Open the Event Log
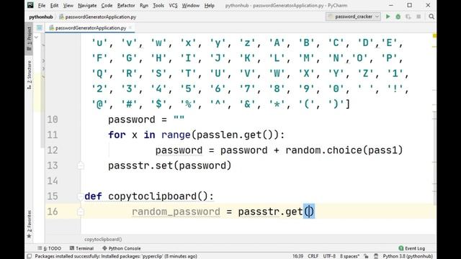The width and height of the screenshot is (461, 259). pyautogui.click(x=411, y=248)
